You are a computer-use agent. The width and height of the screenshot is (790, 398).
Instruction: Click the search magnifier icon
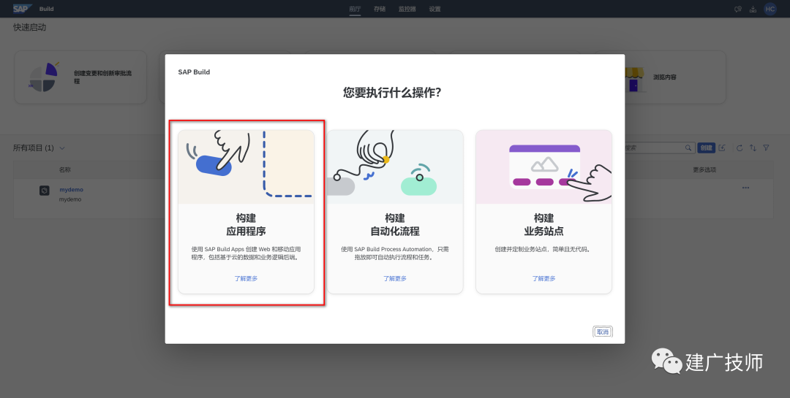[x=688, y=148]
